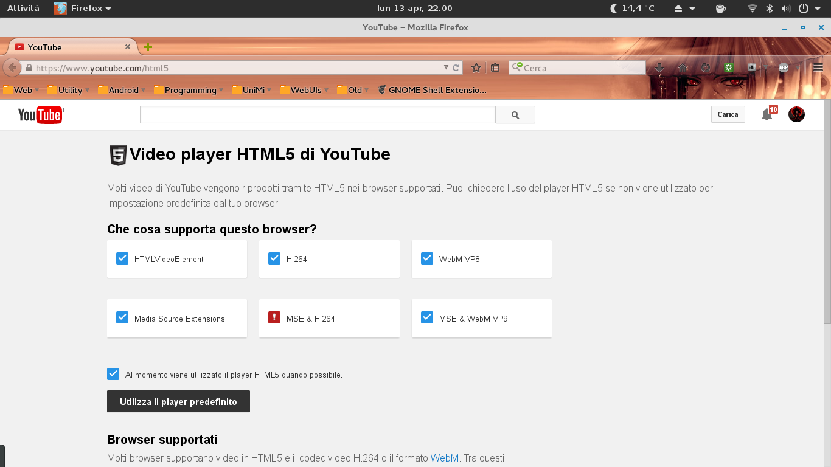Open a new tab with the plus icon
The image size is (831, 467).
pyautogui.click(x=147, y=47)
